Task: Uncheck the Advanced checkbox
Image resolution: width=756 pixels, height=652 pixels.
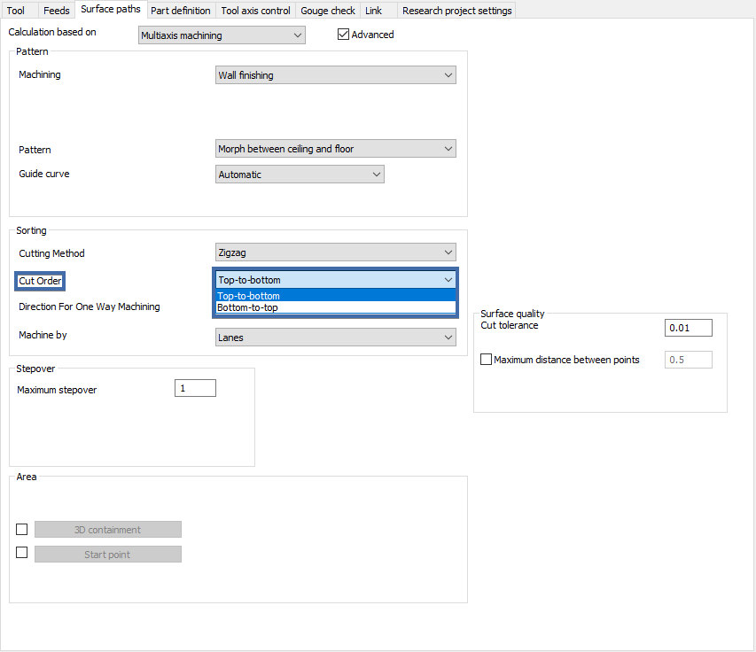Action: click(x=343, y=35)
